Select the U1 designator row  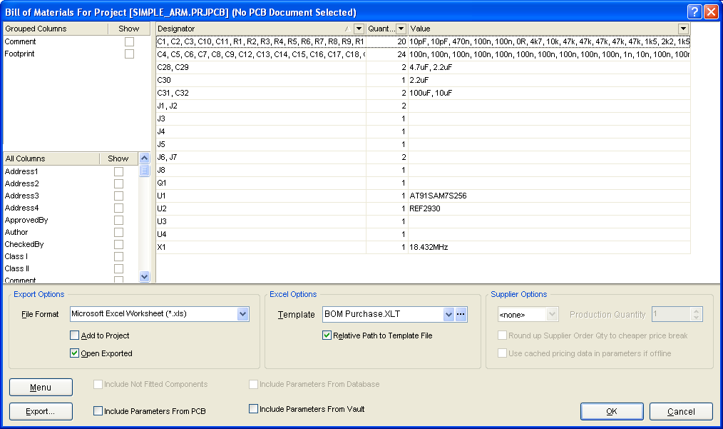pos(423,196)
